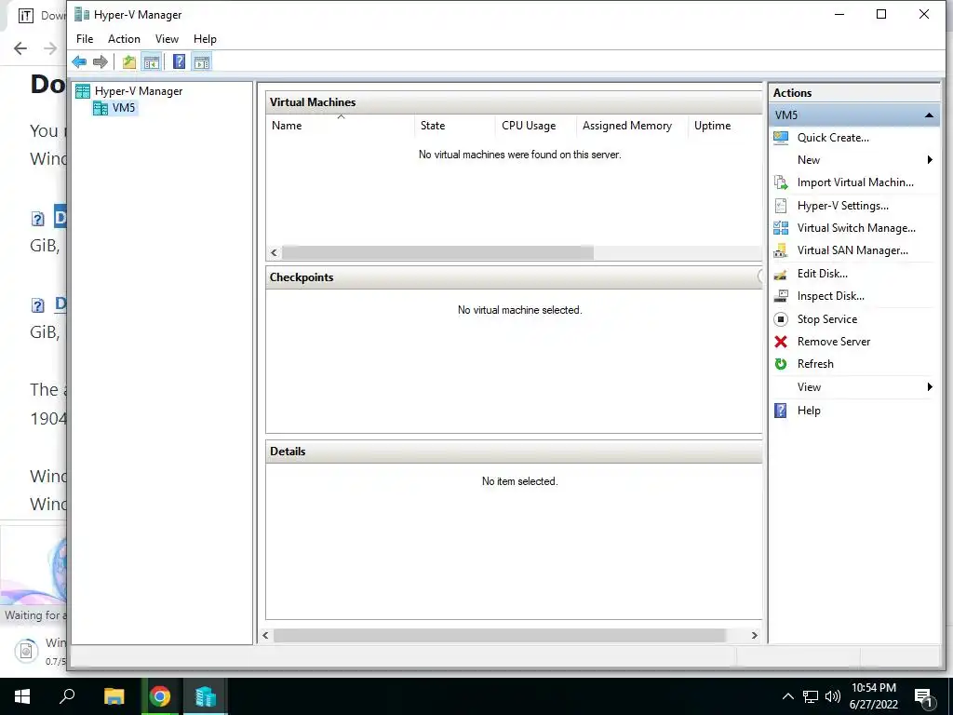The width and height of the screenshot is (953, 715).
Task: Open the Action menu
Action: 124,39
